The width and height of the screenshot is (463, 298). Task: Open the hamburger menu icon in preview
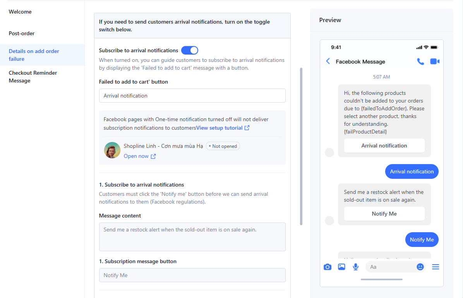pos(436,267)
